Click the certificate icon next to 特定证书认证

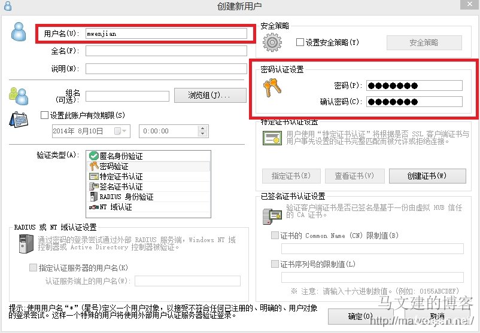(94, 176)
